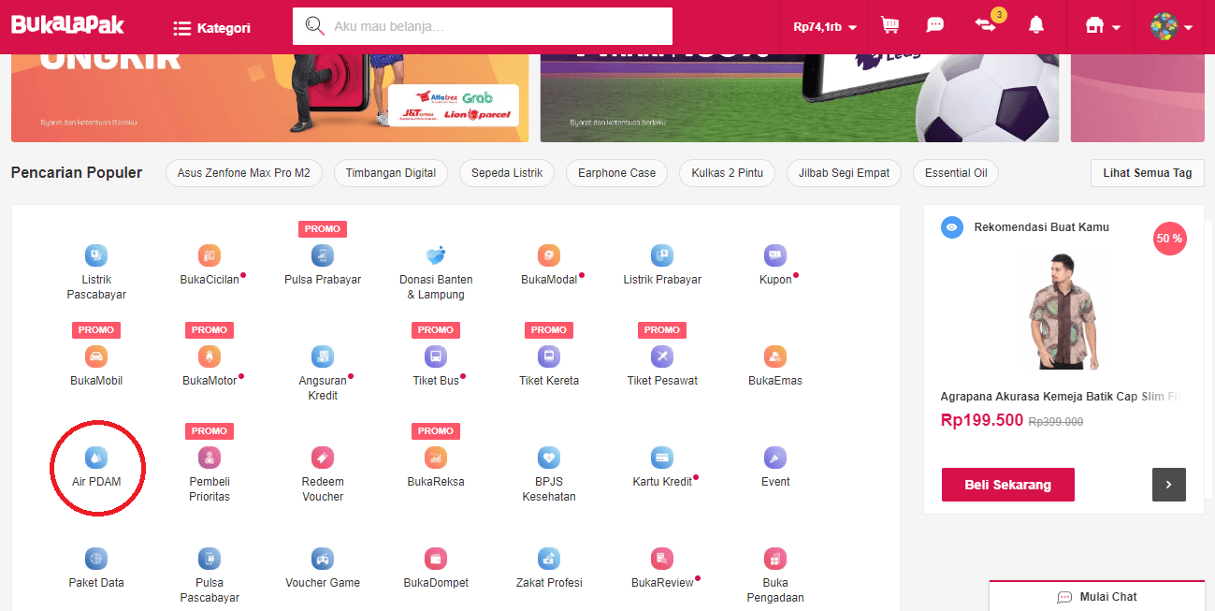Click the Beli Sekarang button
Screen dimensions: 1215x611
tap(1008, 485)
